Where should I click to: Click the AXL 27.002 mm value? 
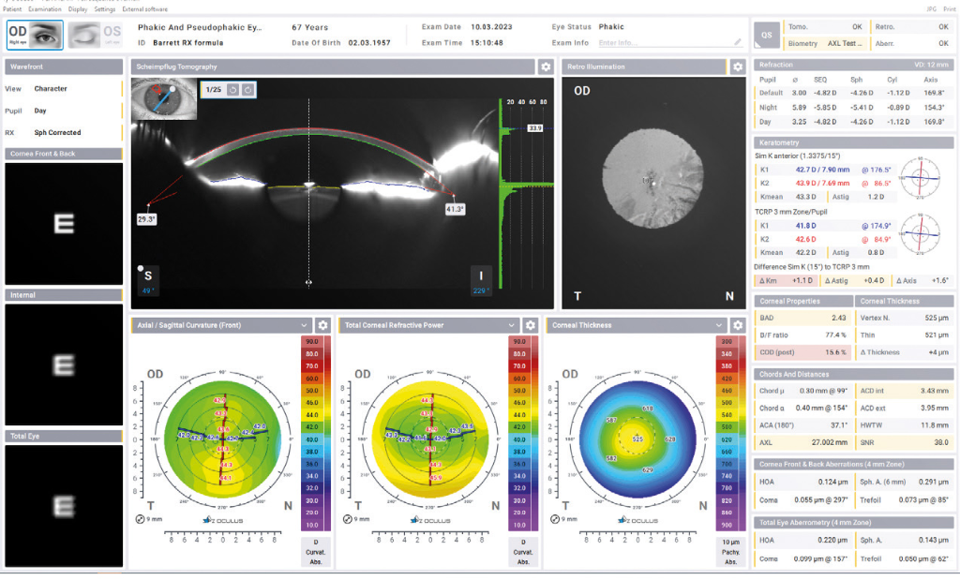(830, 442)
